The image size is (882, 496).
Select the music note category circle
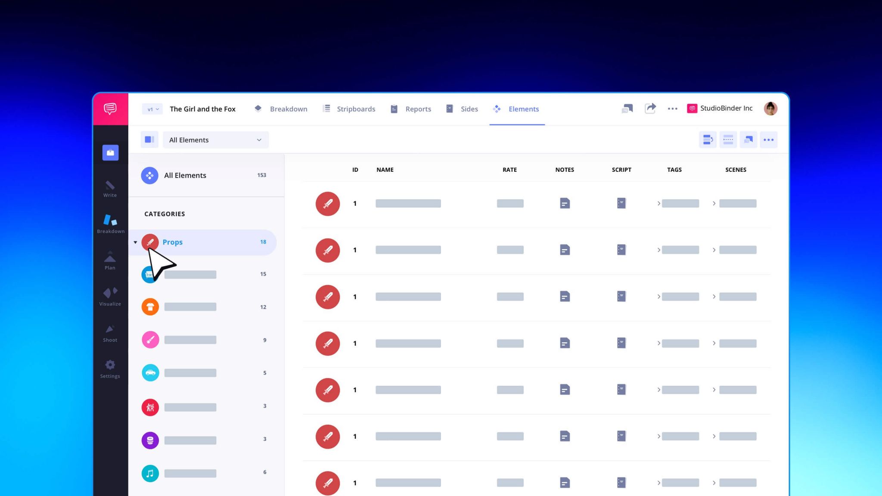coord(150,473)
